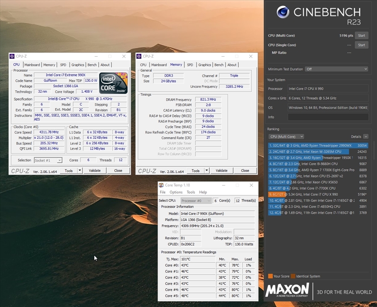Image resolution: width=377 pixels, height=307 pixels.
Task: Open the File menu in Core Temp
Action: point(163,192)
